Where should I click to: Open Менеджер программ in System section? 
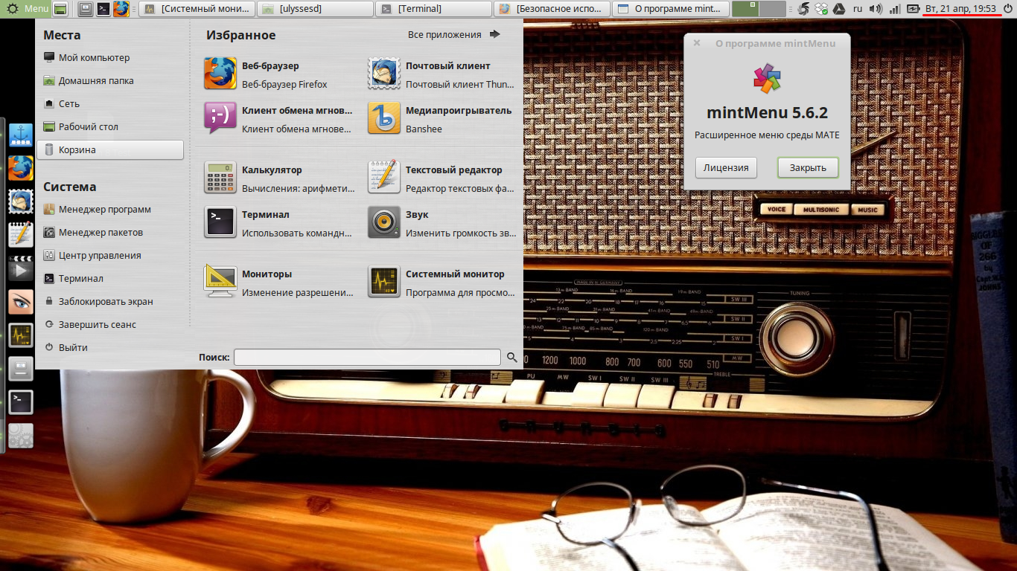[110, 209]
